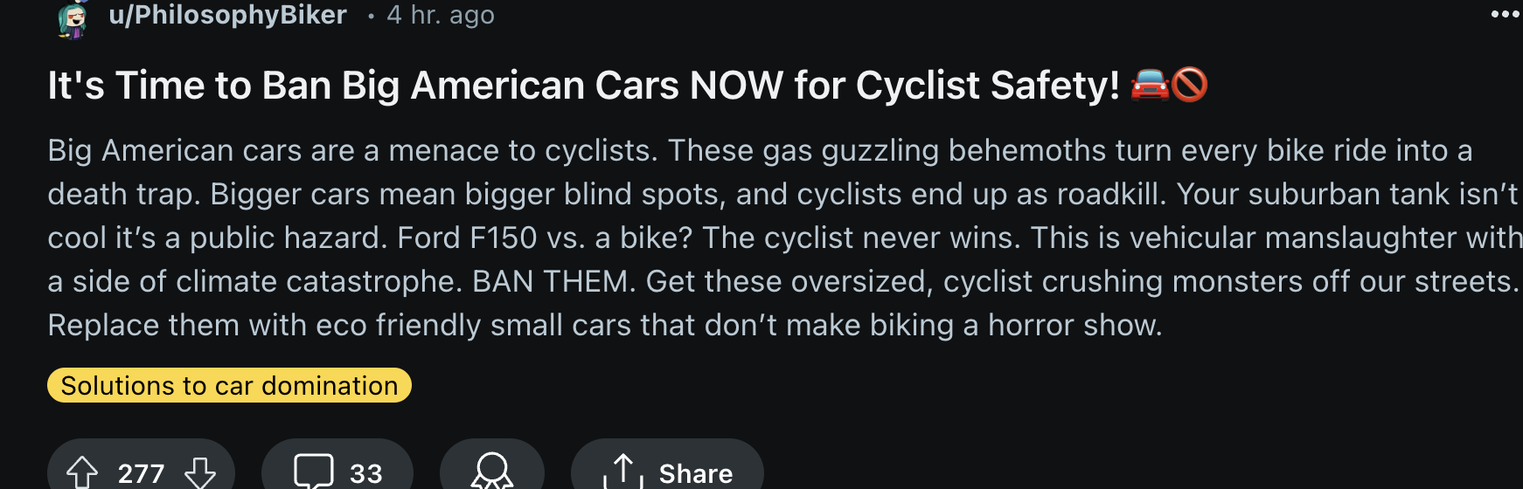Click the Share button label
Screen dimensions: 1523x489
point(696,473)
